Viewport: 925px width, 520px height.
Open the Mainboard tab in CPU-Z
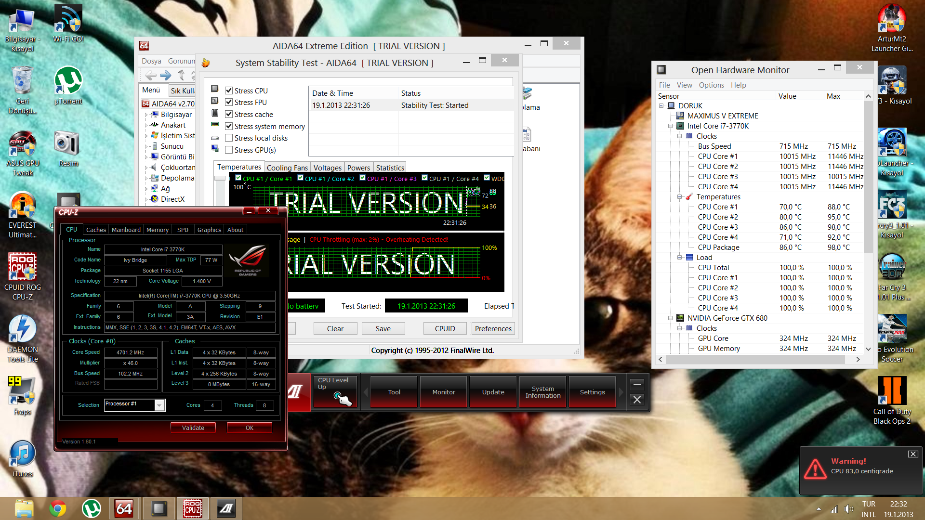click(126, 230)
